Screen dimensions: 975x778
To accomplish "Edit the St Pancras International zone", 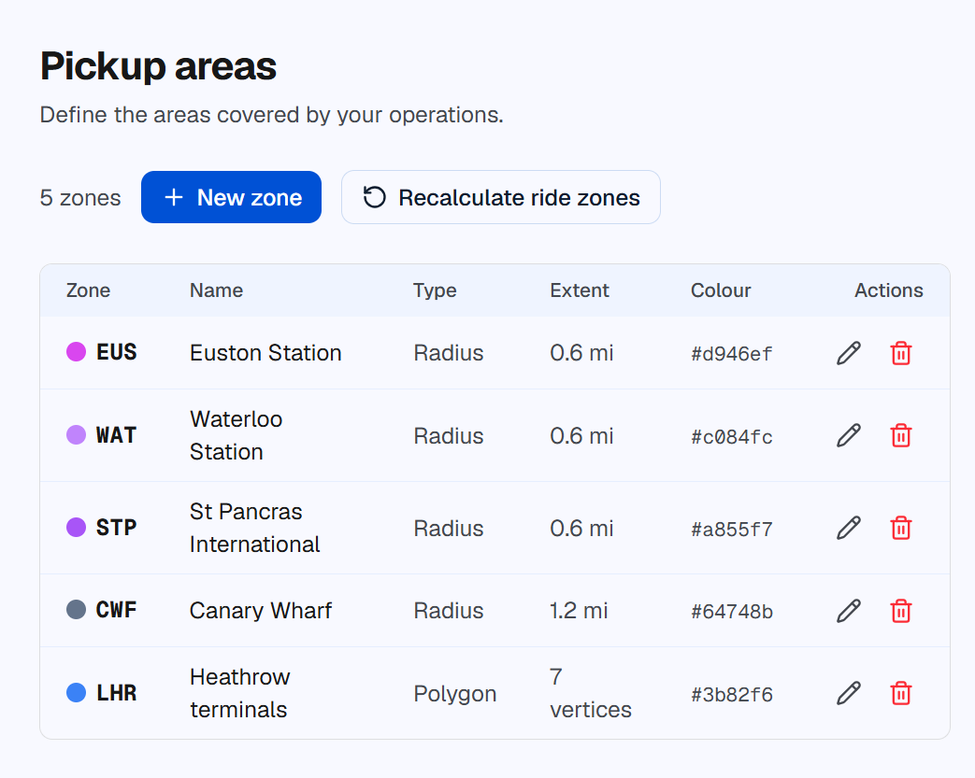I will pos(849,529).
